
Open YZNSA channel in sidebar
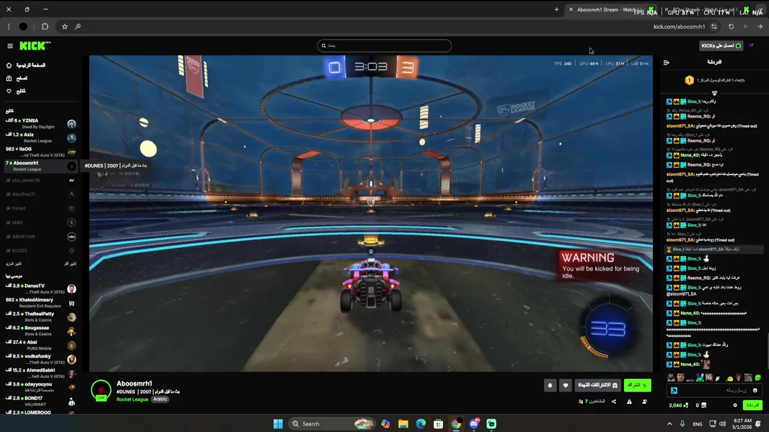point(40,124)
